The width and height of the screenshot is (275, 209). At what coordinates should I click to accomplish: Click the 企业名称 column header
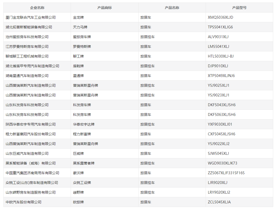point(37,8)
